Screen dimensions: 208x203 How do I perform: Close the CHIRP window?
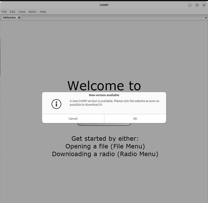point(204,5)
